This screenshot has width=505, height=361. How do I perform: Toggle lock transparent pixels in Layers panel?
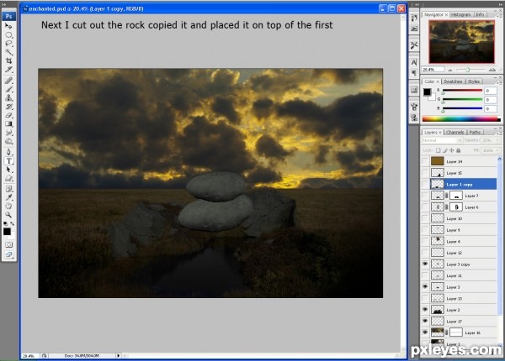[x=438, y=150]
